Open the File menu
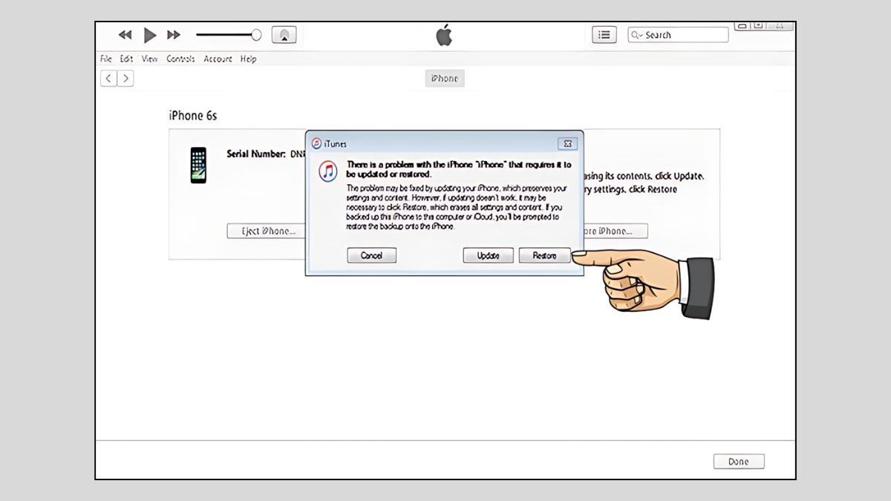Image resolution: width=891 pixels, height=501 pixels. click(x=106, y=59)
